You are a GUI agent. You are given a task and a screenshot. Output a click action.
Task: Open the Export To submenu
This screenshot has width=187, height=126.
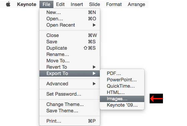[x=69, y=73]
